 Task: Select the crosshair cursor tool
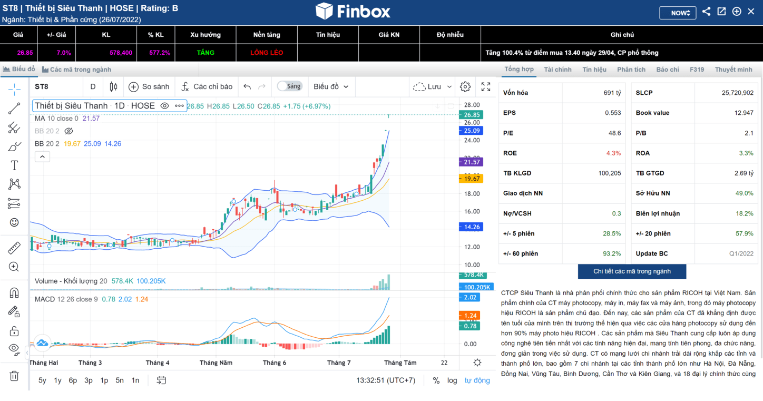(14, 89)
